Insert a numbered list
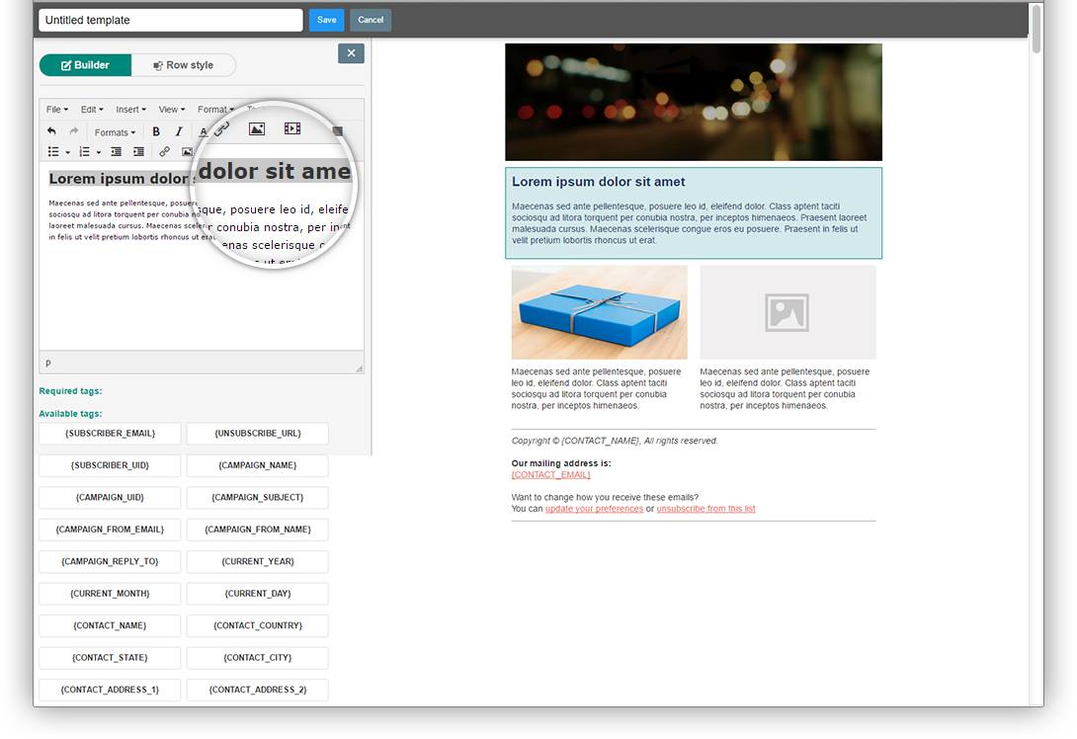This screenshot has height=739, width=1077. 85,152
